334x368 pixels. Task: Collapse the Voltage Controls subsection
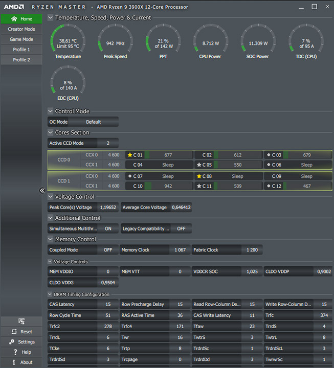click(50, 261)
